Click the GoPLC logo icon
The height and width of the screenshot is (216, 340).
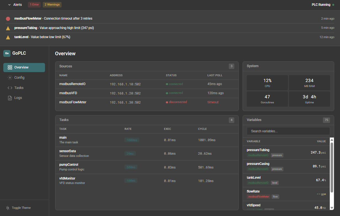click(x=7, y=53)
